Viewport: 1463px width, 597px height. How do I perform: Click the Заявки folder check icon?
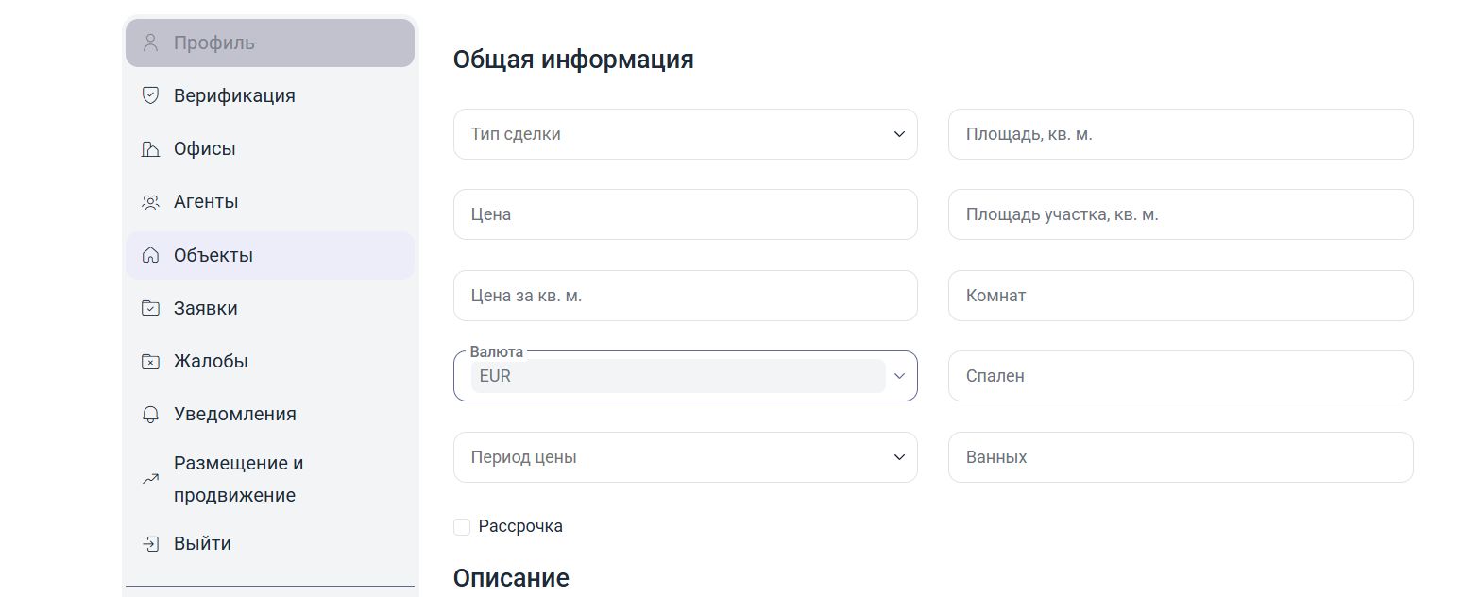click(x=150, y=308)
